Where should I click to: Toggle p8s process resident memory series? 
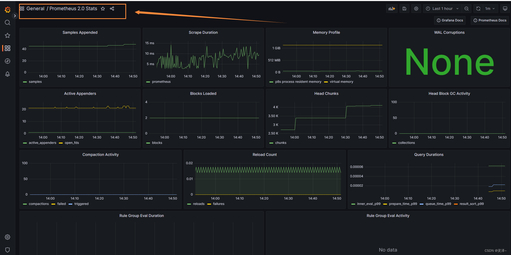298,82
